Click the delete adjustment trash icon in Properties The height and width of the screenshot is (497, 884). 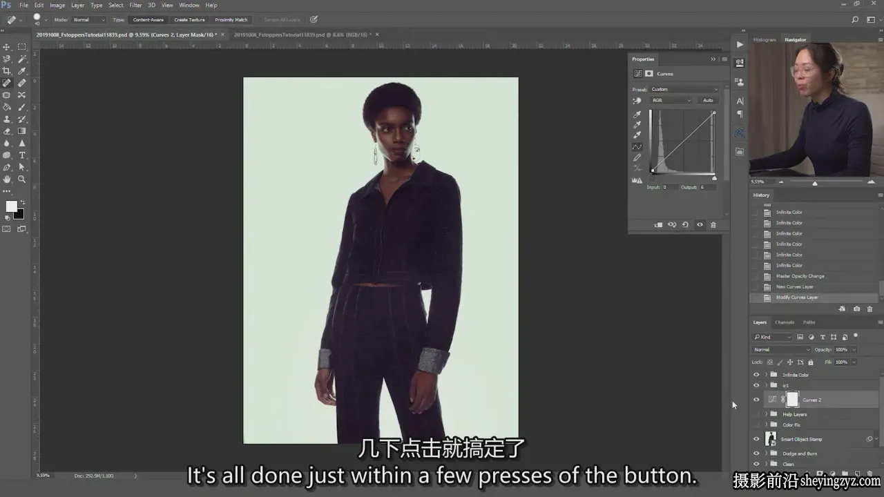click(713, 225)
